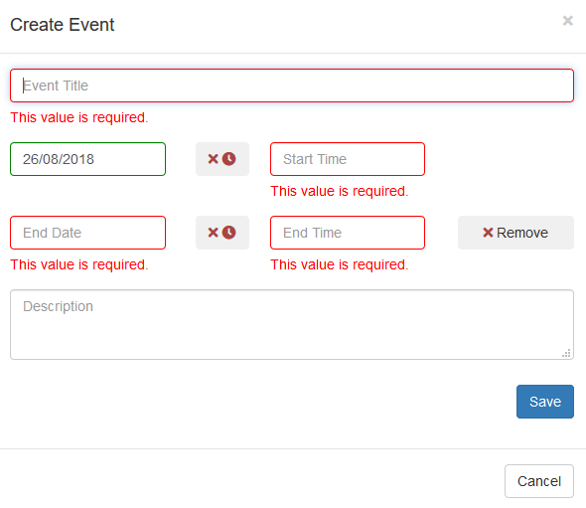Click the Create Event heading
Viewport: 586px width, 508px height.
(62, 25)
